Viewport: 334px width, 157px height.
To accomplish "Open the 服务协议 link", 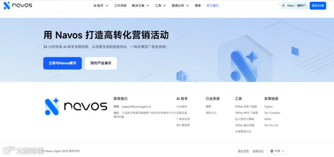I will tap(258, 151).
